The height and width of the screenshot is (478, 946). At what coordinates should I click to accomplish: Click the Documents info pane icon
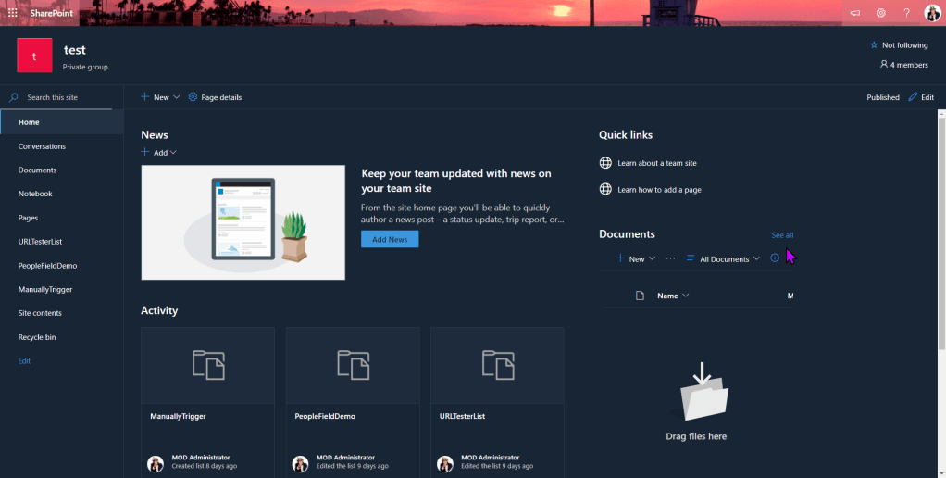(775, 258)
